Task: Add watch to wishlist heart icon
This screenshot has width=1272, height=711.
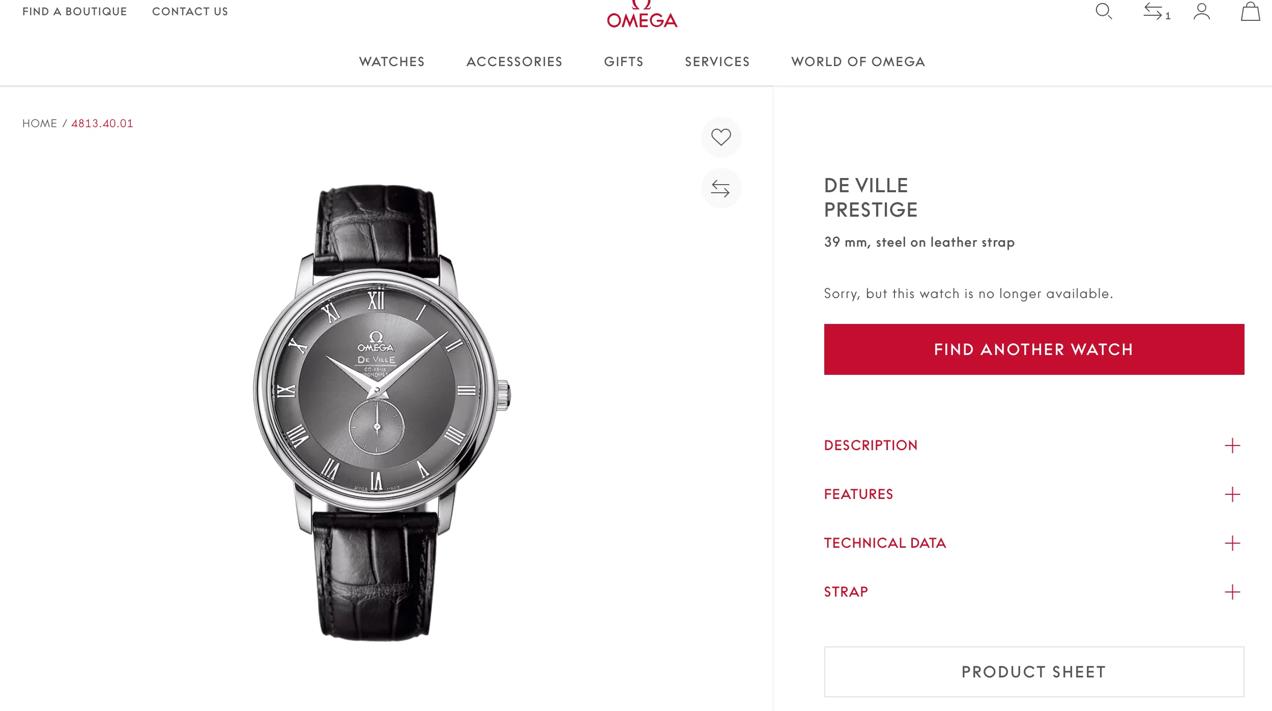Action: pos(721,137)
